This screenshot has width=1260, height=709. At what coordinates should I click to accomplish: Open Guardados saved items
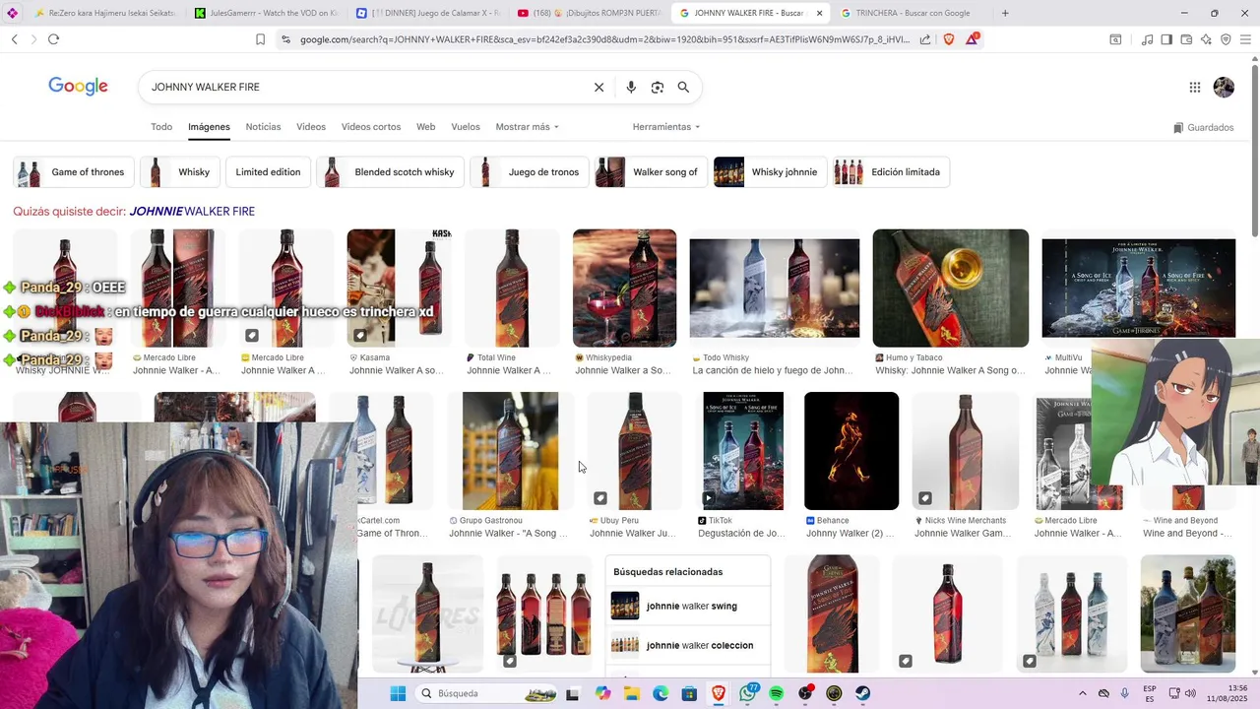(x=1203, y=128)
